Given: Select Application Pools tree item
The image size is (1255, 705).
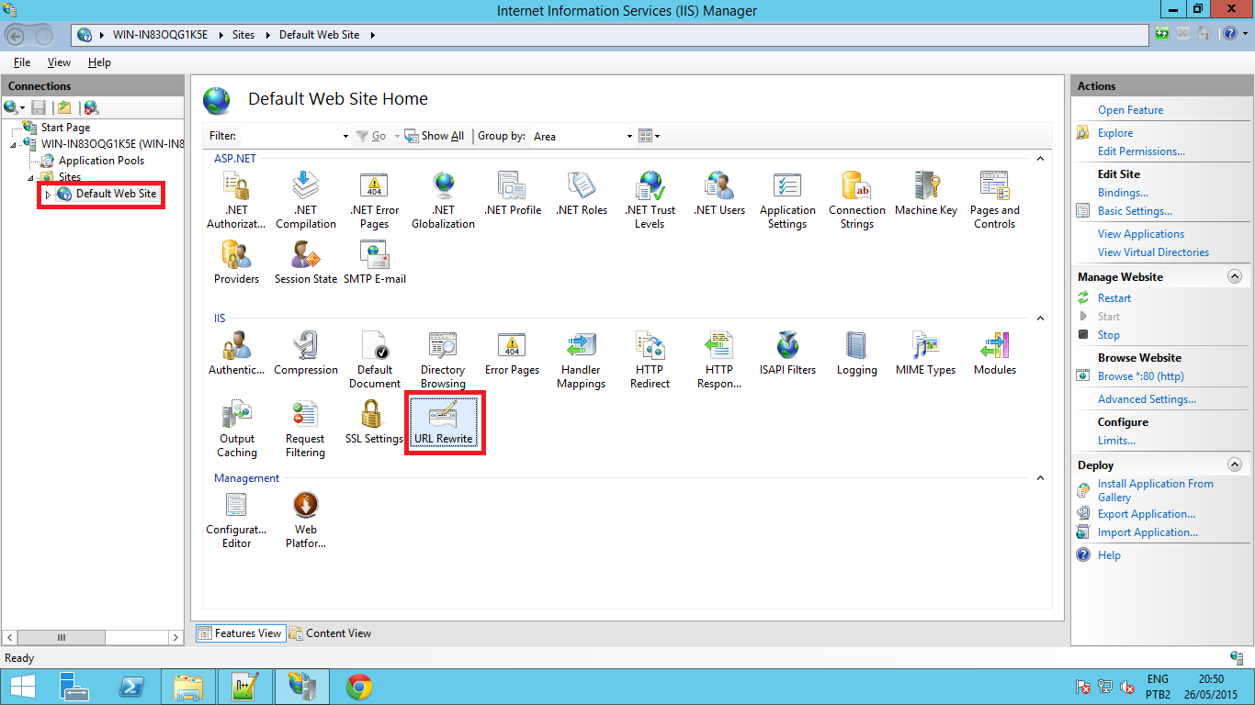Looking at the screenshot, I should coord(101,161).
